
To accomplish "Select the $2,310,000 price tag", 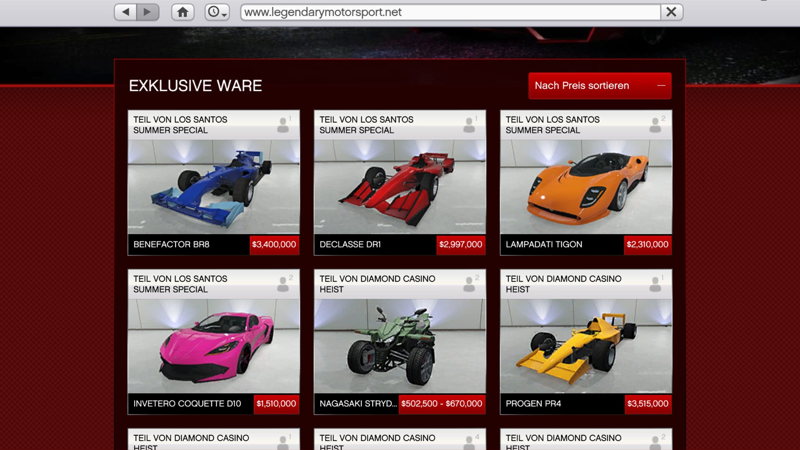I will pos(647,245).
